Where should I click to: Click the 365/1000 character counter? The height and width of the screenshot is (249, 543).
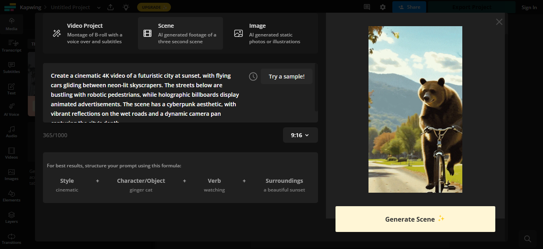click(x=55, y=135)
